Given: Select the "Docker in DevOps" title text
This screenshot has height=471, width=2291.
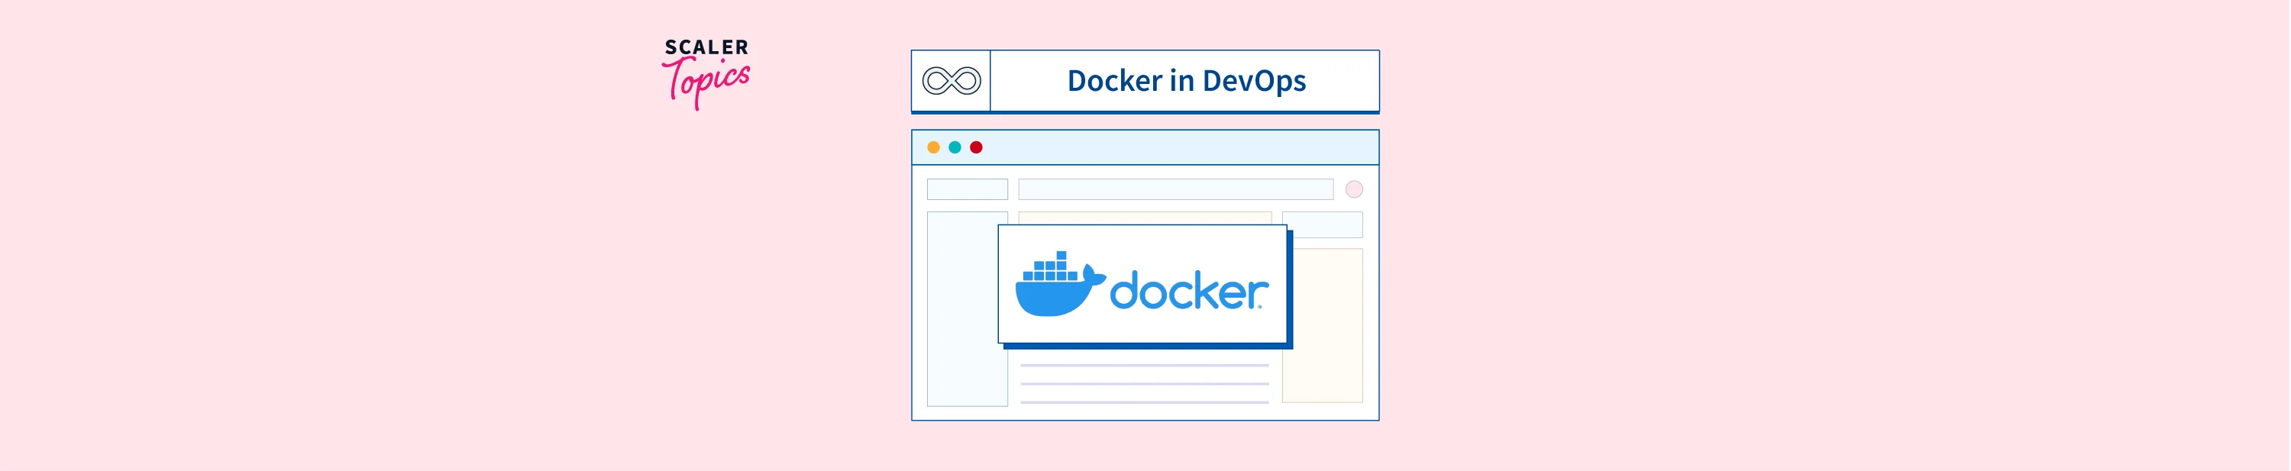Looking at the screenshot, I should [x=1185, y=81].
